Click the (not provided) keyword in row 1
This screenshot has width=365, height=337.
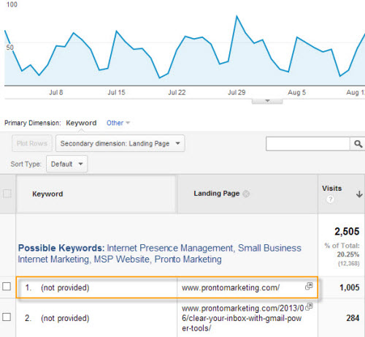pyautogui.click(x=65, y=287)
